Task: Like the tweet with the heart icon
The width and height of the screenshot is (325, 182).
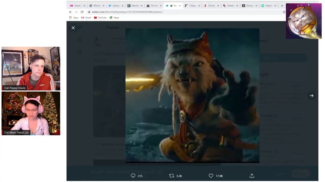Action: coord(211,176)
